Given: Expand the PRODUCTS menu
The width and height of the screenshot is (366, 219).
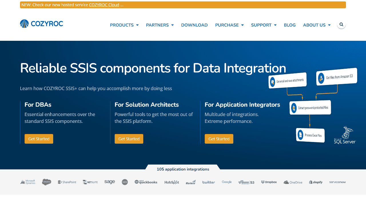Looking at the screenshot, I should pos(124,25).
